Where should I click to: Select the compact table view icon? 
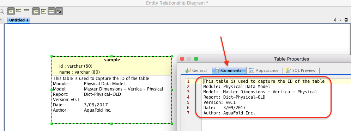[19, 10]
